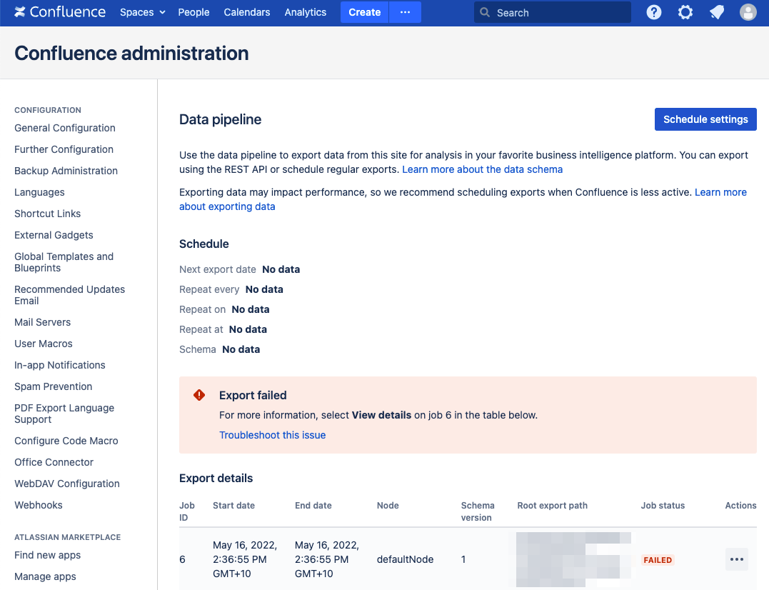769x590 pixels.
Task: Open Troubleshoot this issue link
Action: click(272, 435)
